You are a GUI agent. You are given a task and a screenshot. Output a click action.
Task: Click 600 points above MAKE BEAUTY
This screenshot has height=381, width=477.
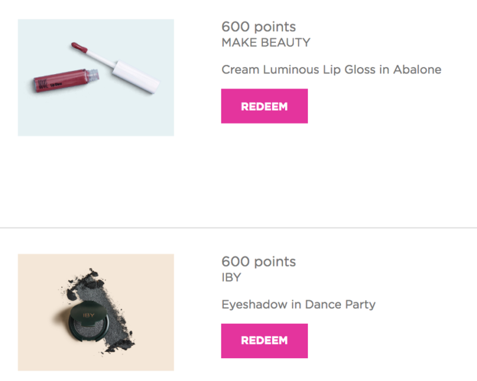[x=258, y=27]
